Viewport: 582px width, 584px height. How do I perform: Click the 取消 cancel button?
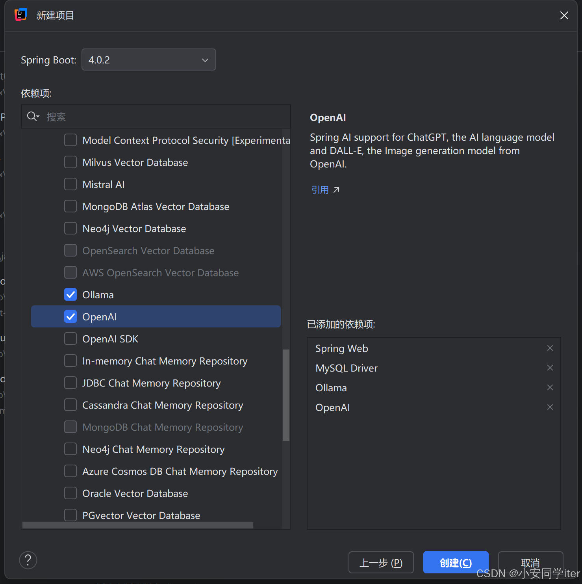point(530,562)
